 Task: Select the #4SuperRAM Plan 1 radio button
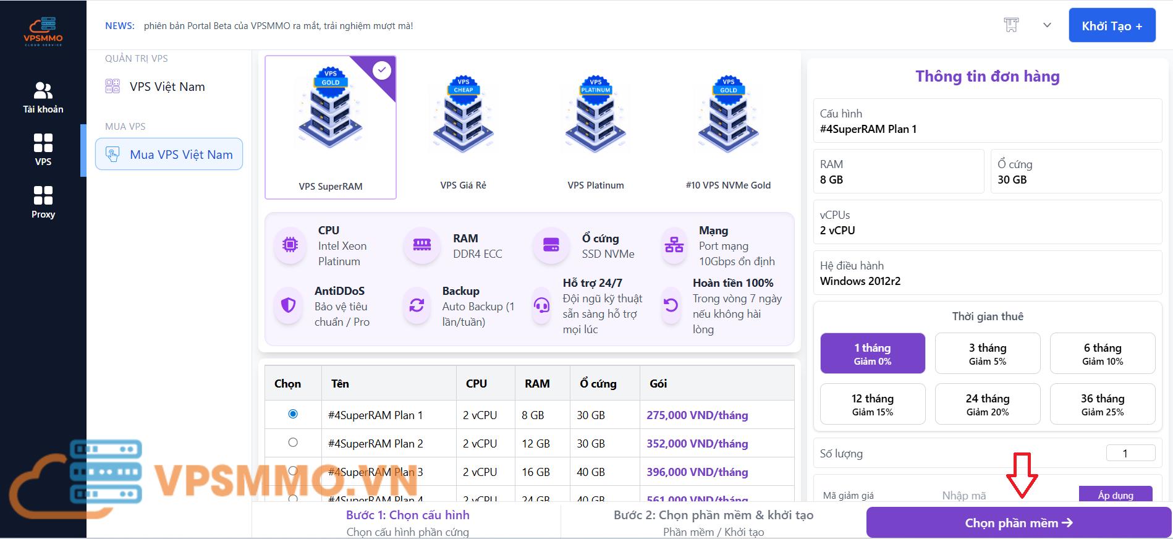(293, 414)
